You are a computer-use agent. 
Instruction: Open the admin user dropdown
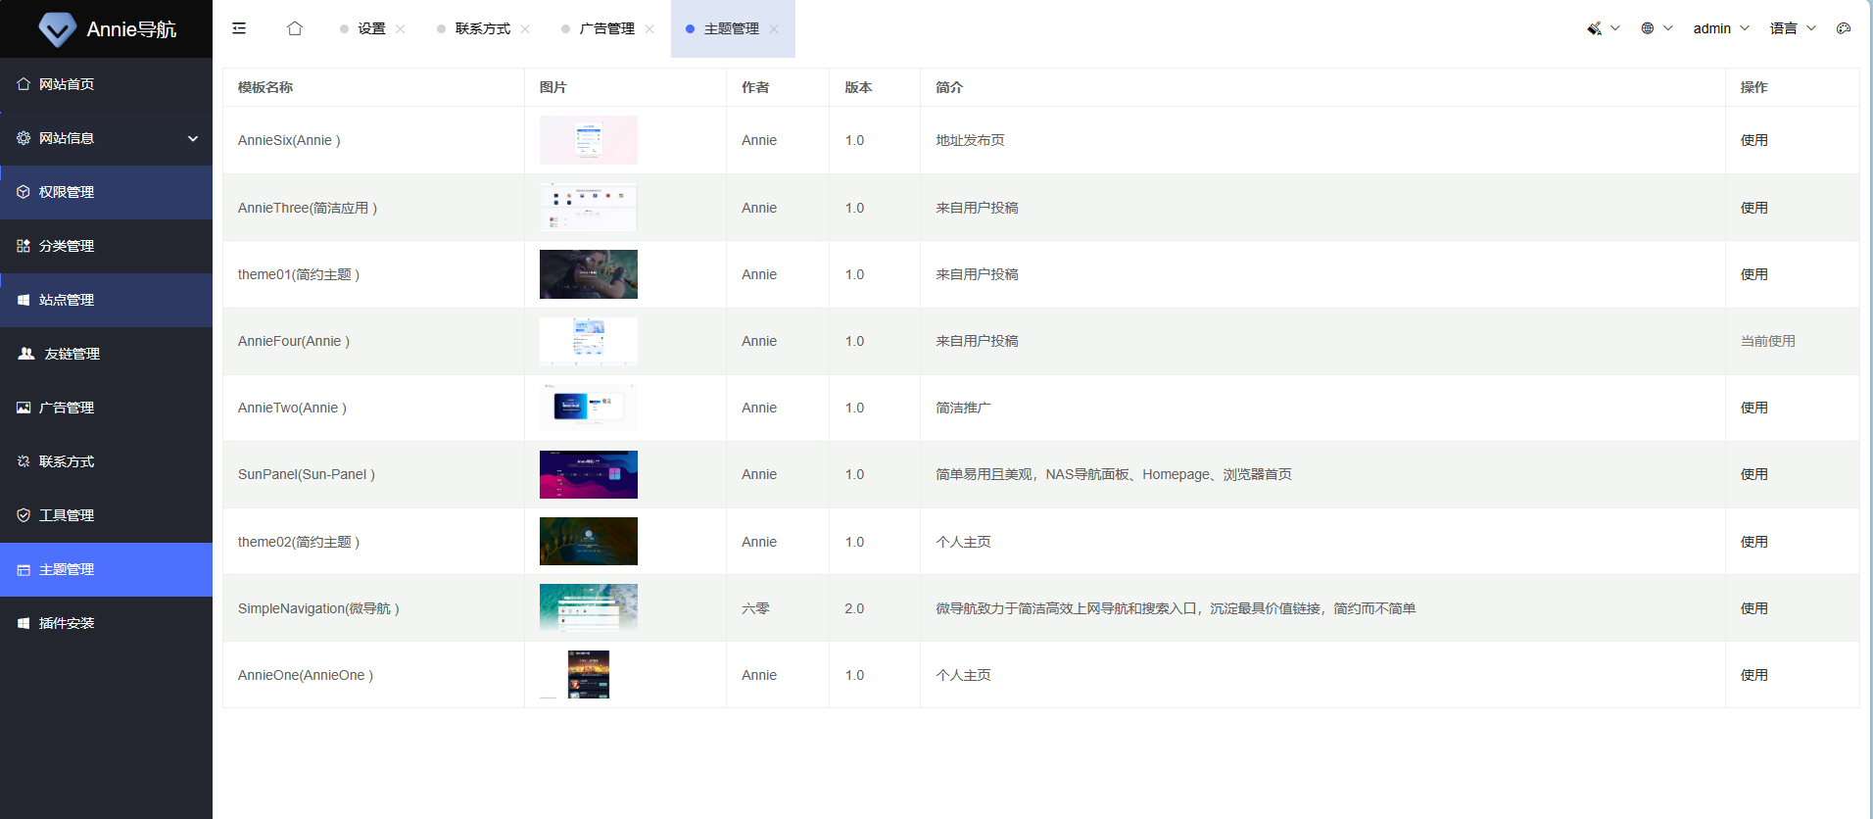coord(1720,28)
